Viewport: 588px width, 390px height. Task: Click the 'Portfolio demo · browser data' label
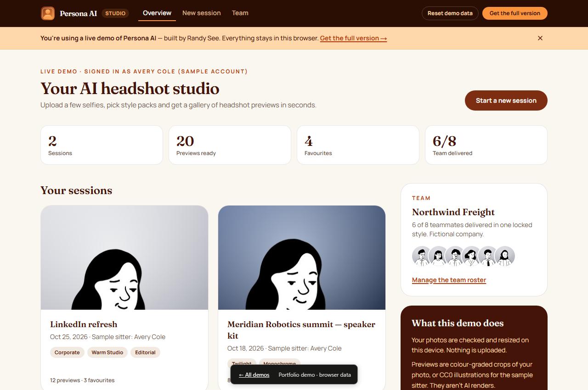315,375
